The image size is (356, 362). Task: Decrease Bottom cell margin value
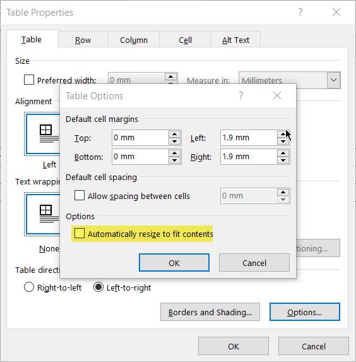click(x=174, y=160)
